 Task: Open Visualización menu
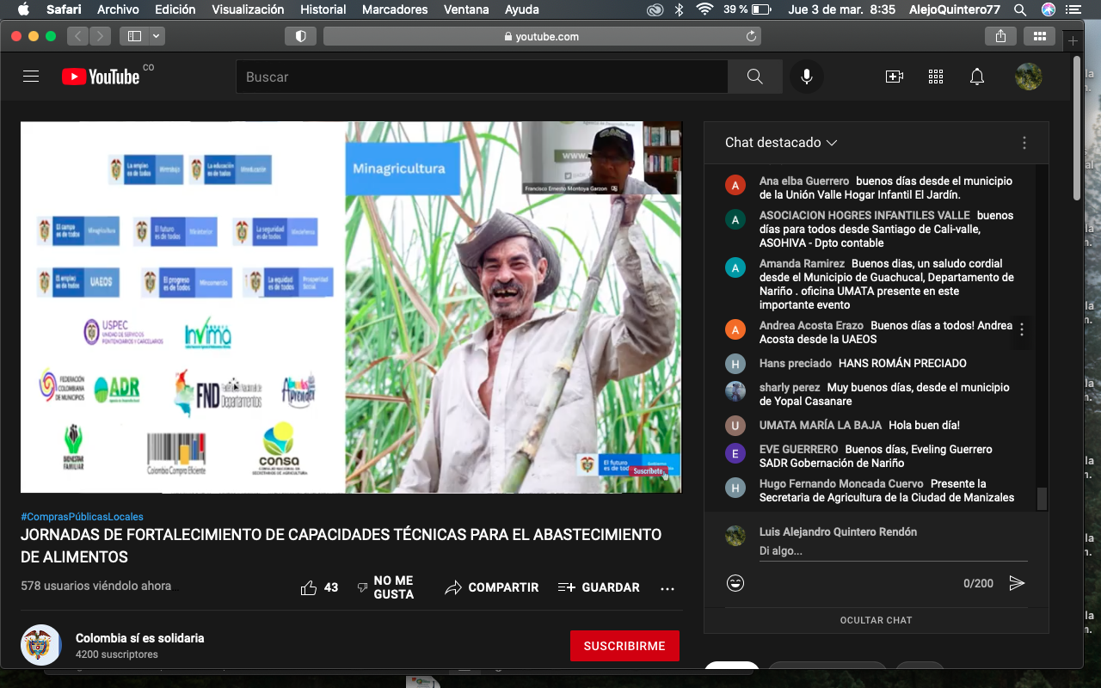[248, 9]
